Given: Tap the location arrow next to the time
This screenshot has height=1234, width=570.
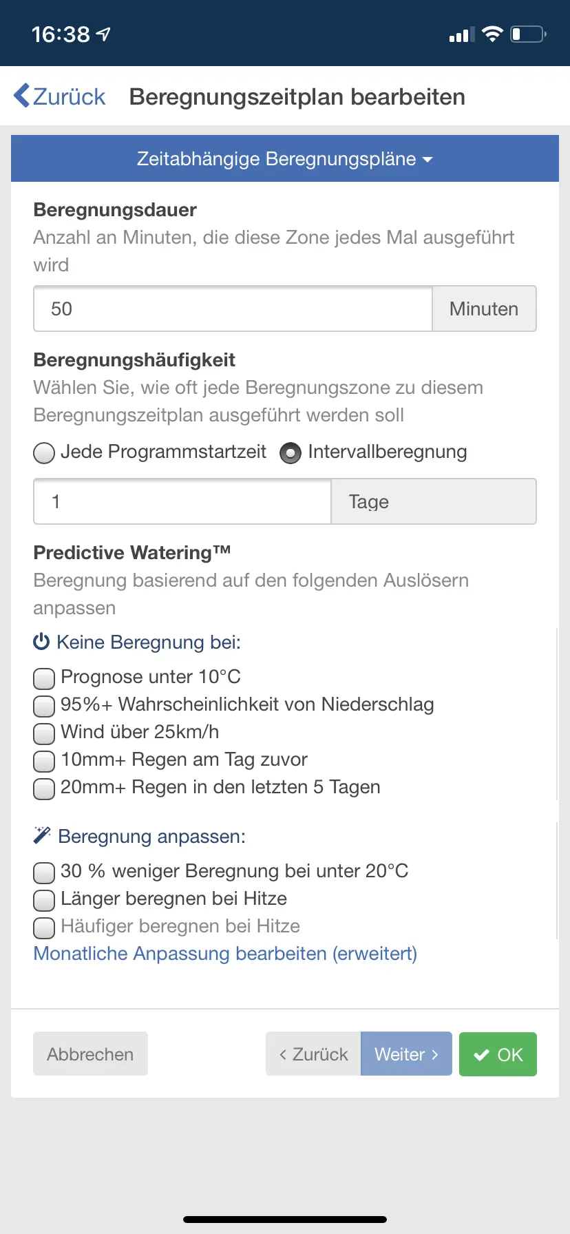Looking at the screenshot, I should coord(103,34).
